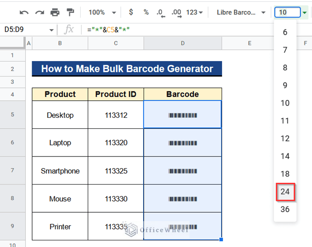312x247 pixels.
Task: Click the 'Product' header cell
Action: coord(60,94)
